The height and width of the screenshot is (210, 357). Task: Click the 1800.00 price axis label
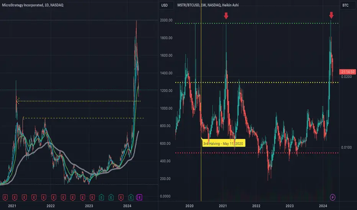pos(166,38)
